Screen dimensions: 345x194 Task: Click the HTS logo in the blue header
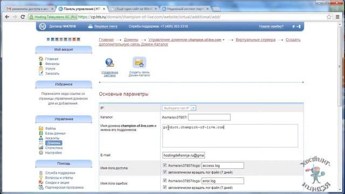coord(42,26)
